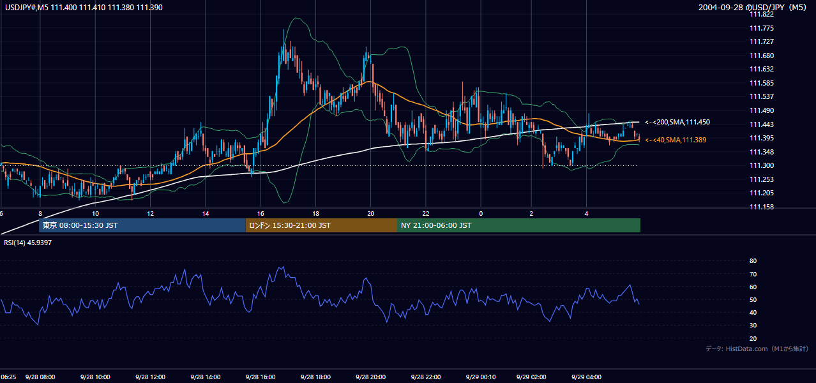Image resolution: width=816 pixels, height=383 pixels.
Task: Click the 9/28 14:00 time axis label
Action: 206,377
